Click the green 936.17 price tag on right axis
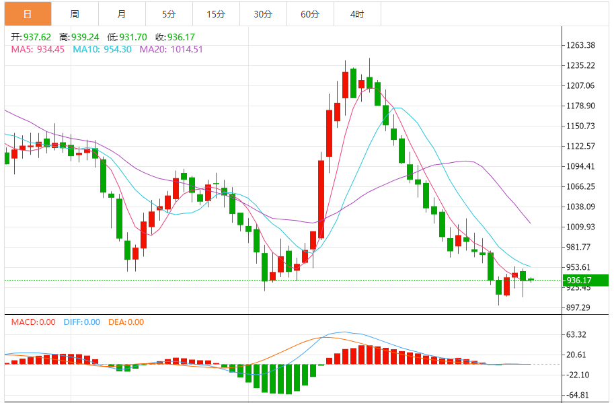This screenshot has height=403, width=614. pos(585,281)
